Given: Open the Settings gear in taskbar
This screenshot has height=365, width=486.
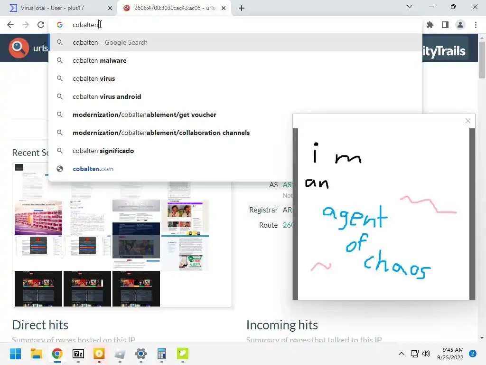Looking at the screenshot, I should point(140,354).
